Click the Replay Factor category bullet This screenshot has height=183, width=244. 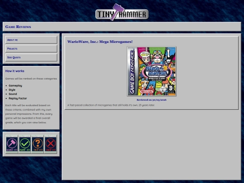pos(18,99)
